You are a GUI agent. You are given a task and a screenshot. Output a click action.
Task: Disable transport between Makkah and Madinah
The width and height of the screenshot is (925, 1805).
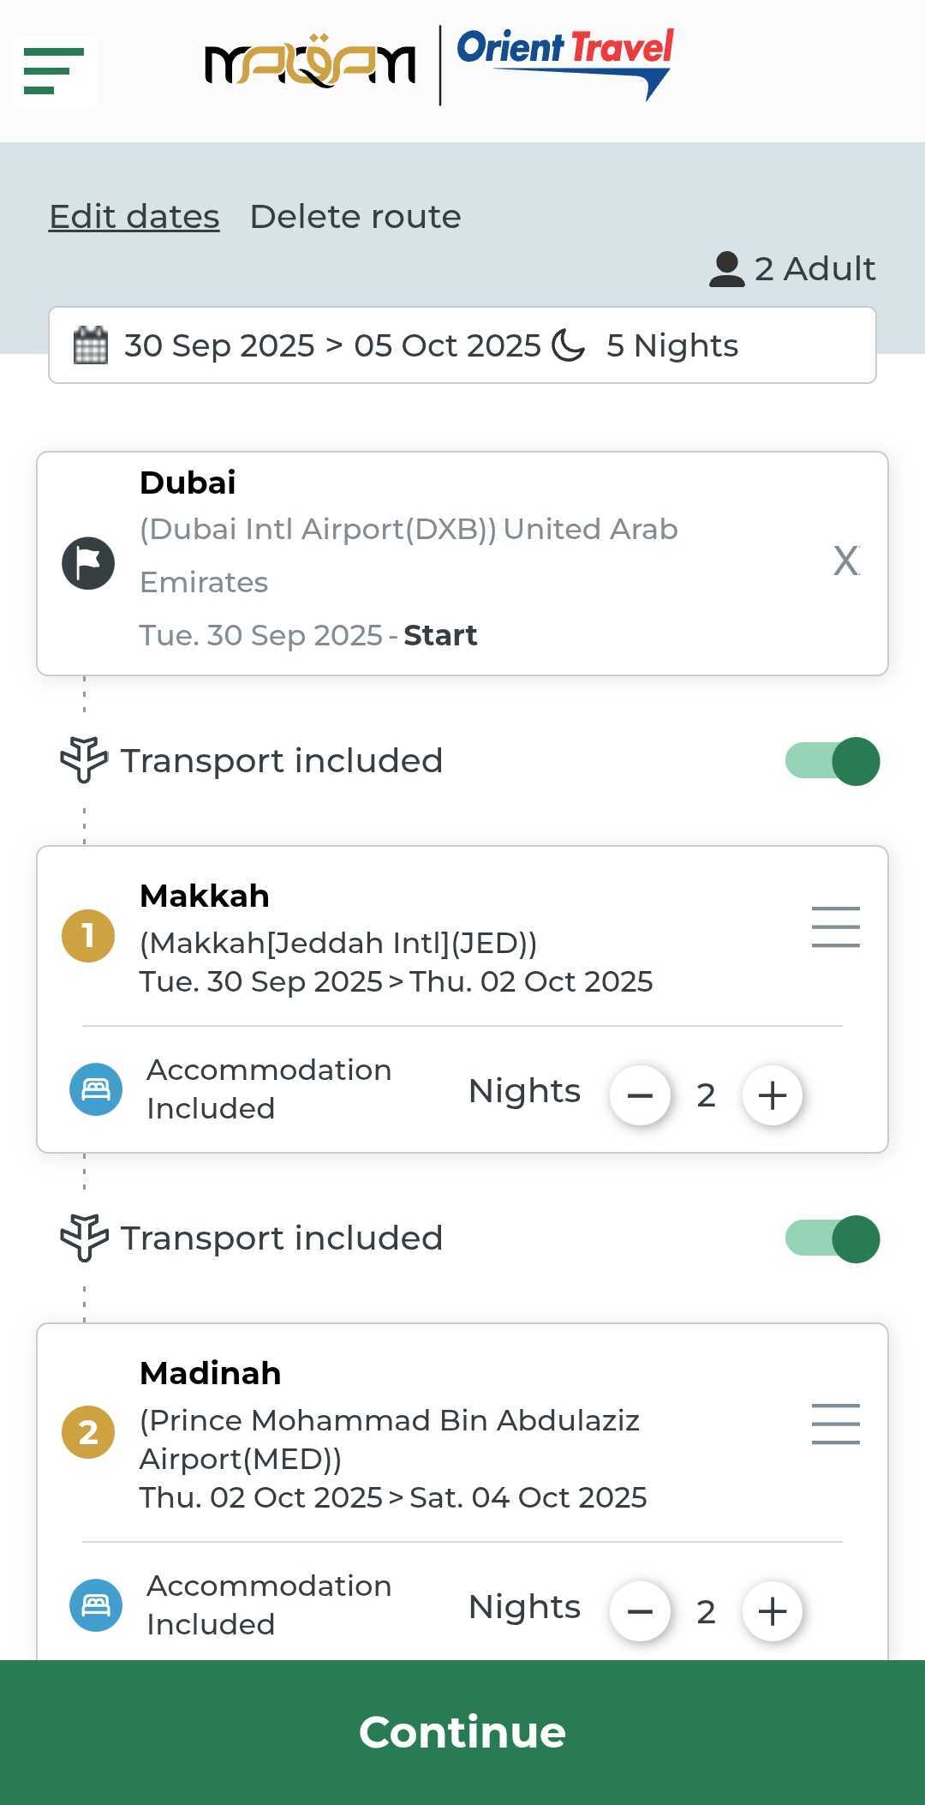coord(832,1238)
